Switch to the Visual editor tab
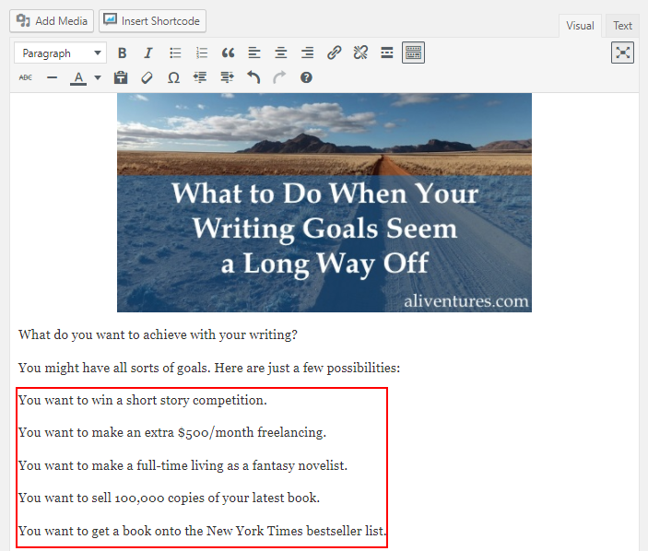Screen dimensions: 648x551 (580, 26)
